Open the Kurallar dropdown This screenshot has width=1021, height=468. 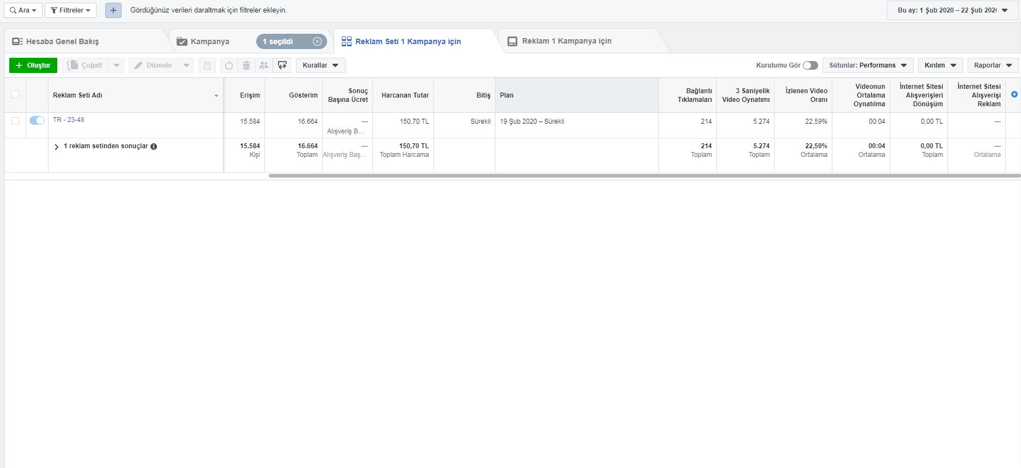321,65
